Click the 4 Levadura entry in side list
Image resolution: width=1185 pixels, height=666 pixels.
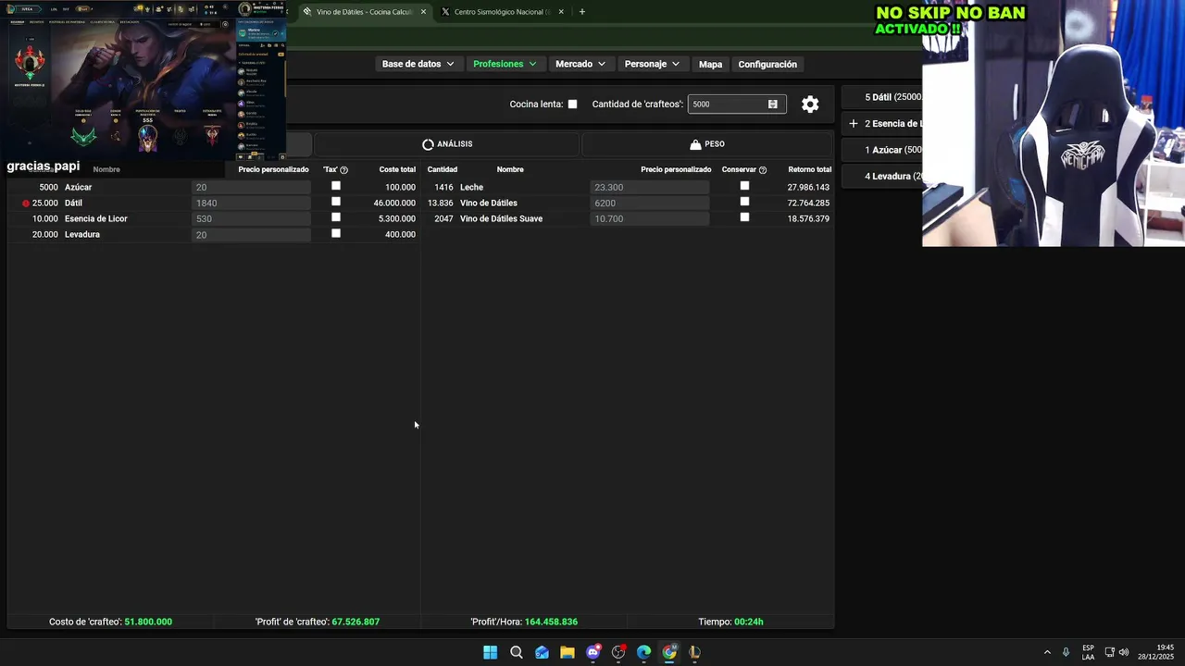tap(881, 176)
